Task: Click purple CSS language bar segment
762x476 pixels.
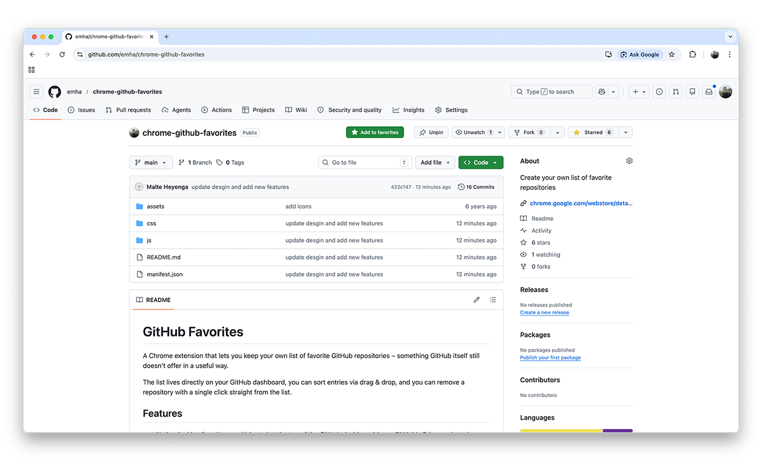Action: [618, 431]
